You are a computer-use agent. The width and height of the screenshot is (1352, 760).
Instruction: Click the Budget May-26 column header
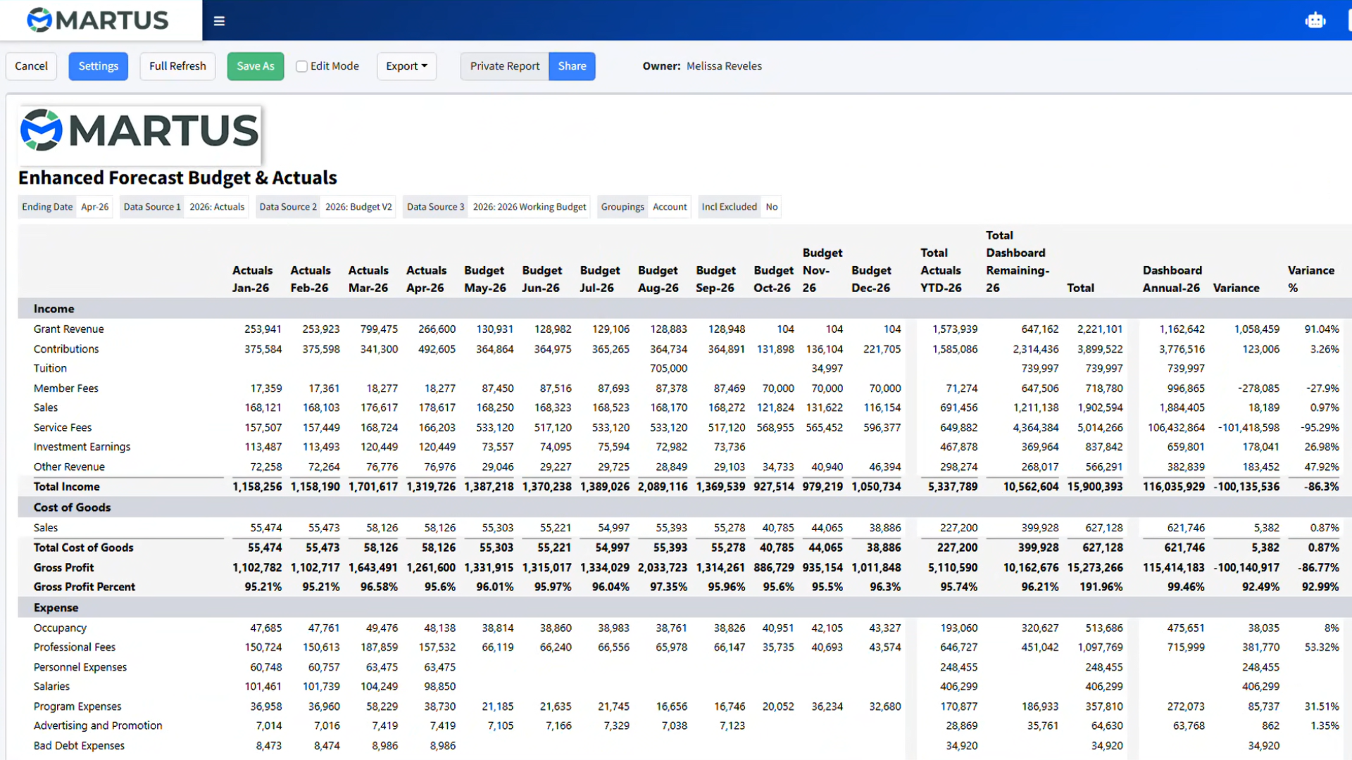pyautogui.click(x=484, y=279)
